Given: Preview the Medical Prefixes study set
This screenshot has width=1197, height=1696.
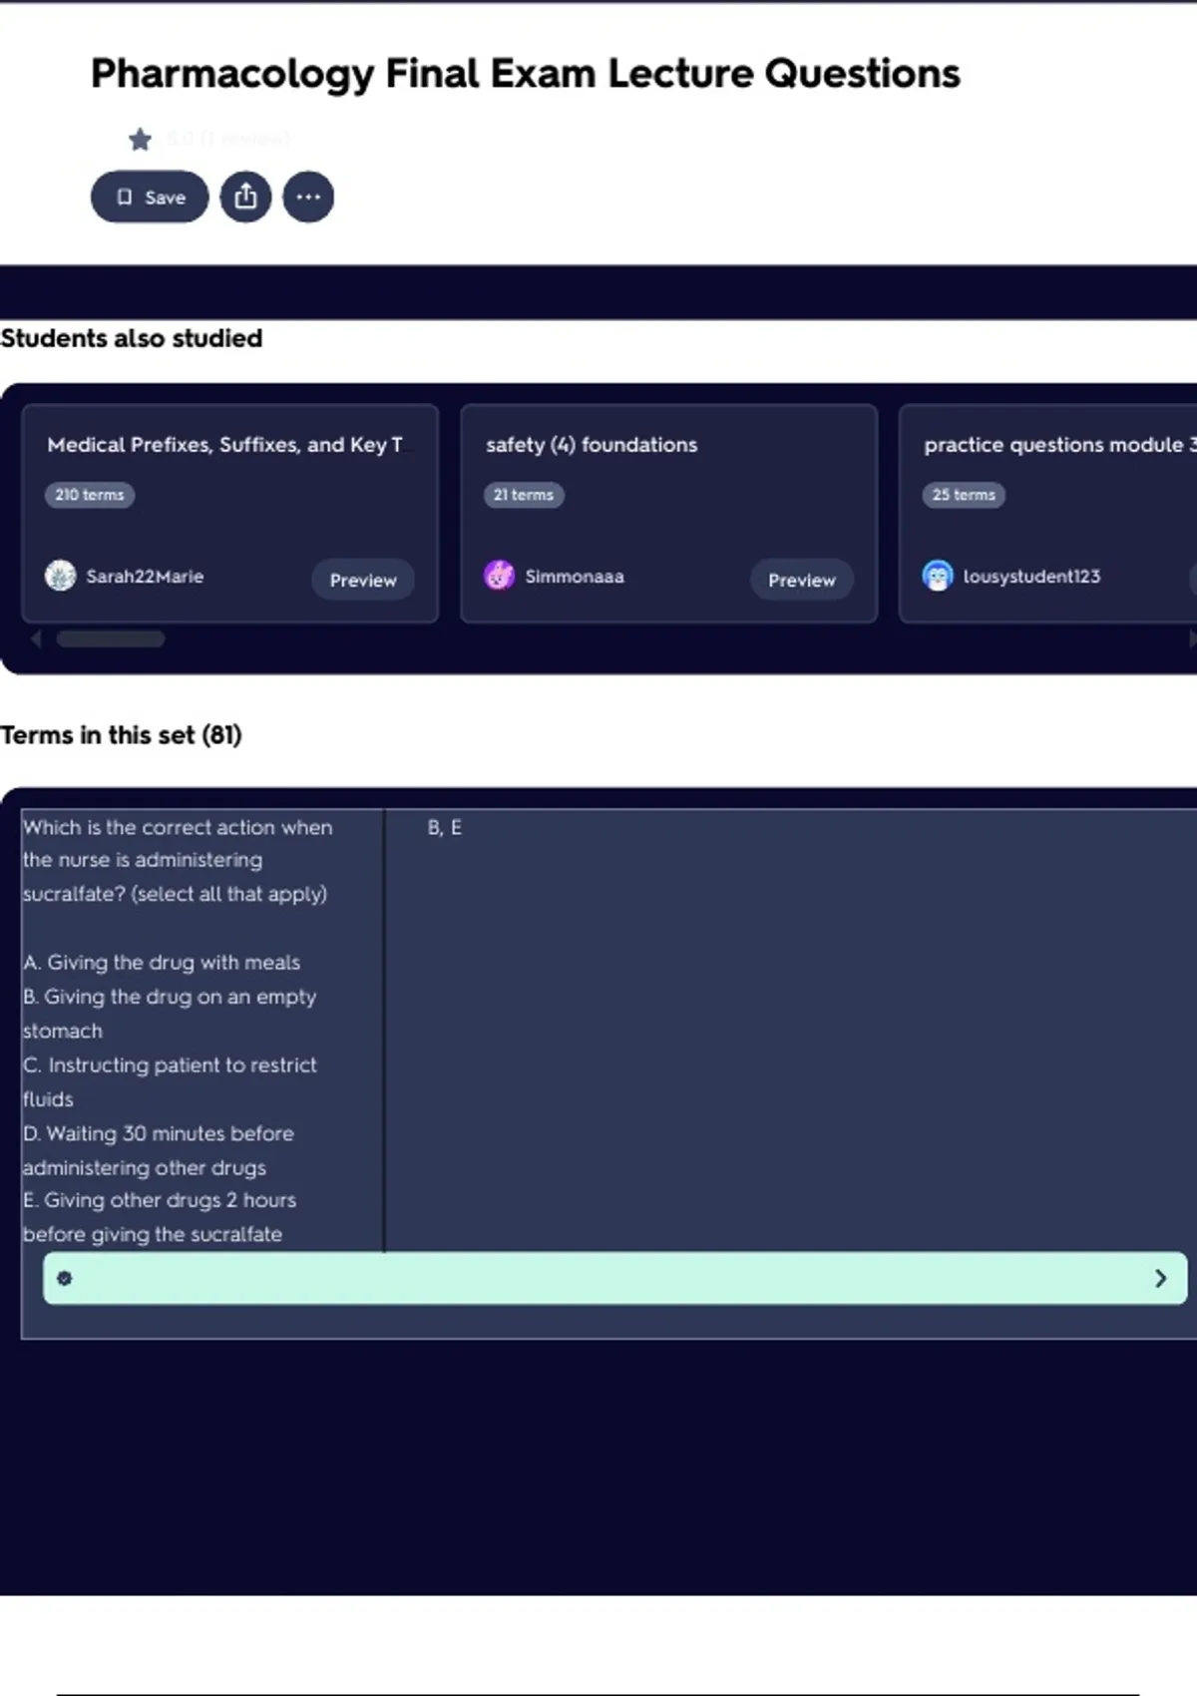Looking at the screenshot, I should click(x=363, y=580).
